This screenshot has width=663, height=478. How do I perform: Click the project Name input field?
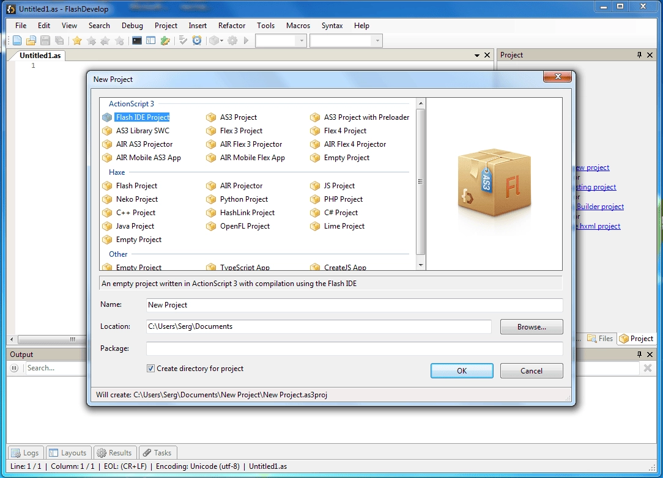tap(354, 305)
